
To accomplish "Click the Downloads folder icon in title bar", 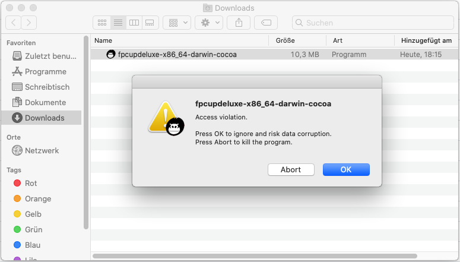I will point(207,8).
